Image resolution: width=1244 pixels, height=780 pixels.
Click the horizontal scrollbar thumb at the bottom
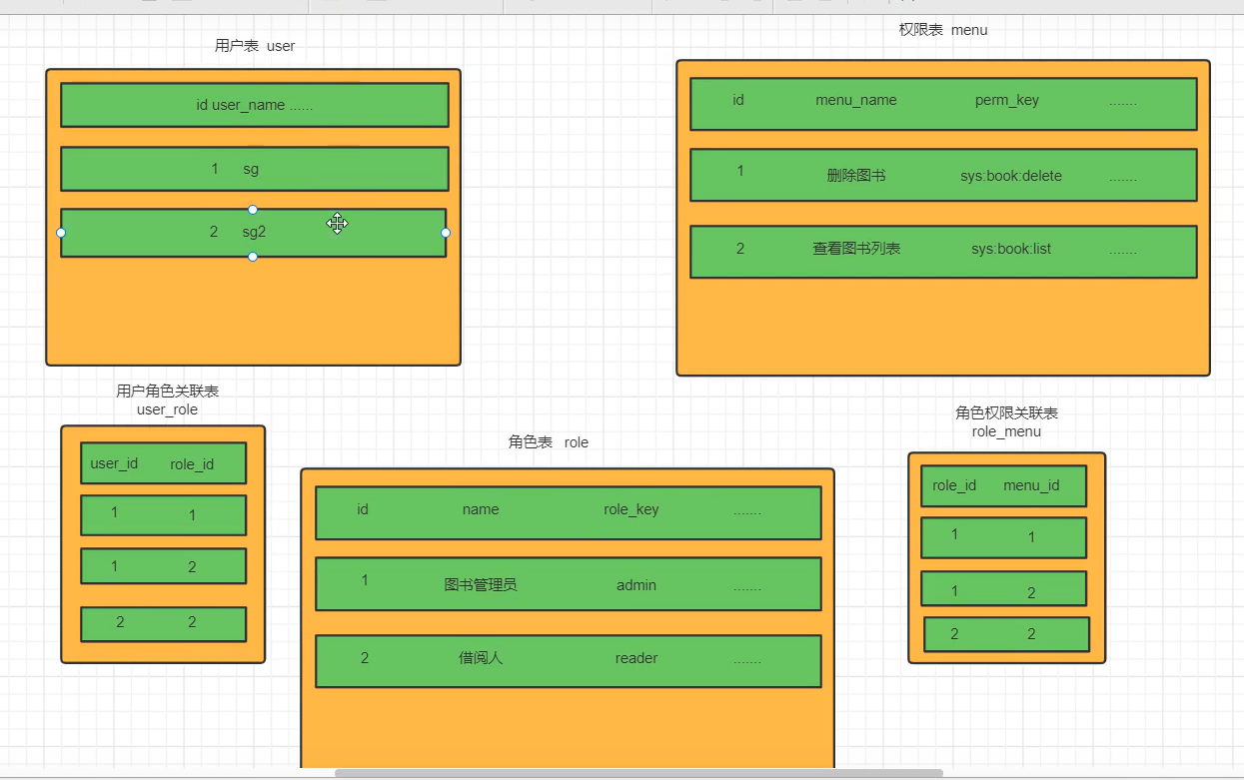point(638,773)
